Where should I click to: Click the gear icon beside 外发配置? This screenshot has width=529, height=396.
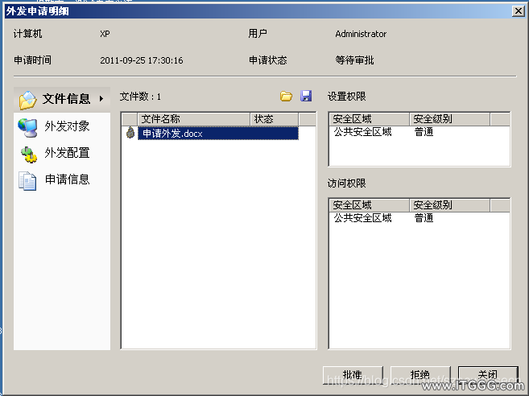tap(29, 155)
